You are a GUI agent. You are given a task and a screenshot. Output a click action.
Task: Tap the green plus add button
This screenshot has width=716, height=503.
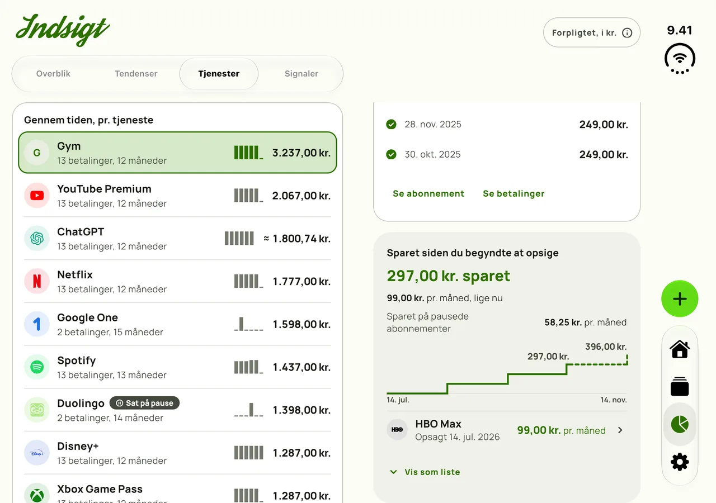pyautogui.click(x=680, y=299)
